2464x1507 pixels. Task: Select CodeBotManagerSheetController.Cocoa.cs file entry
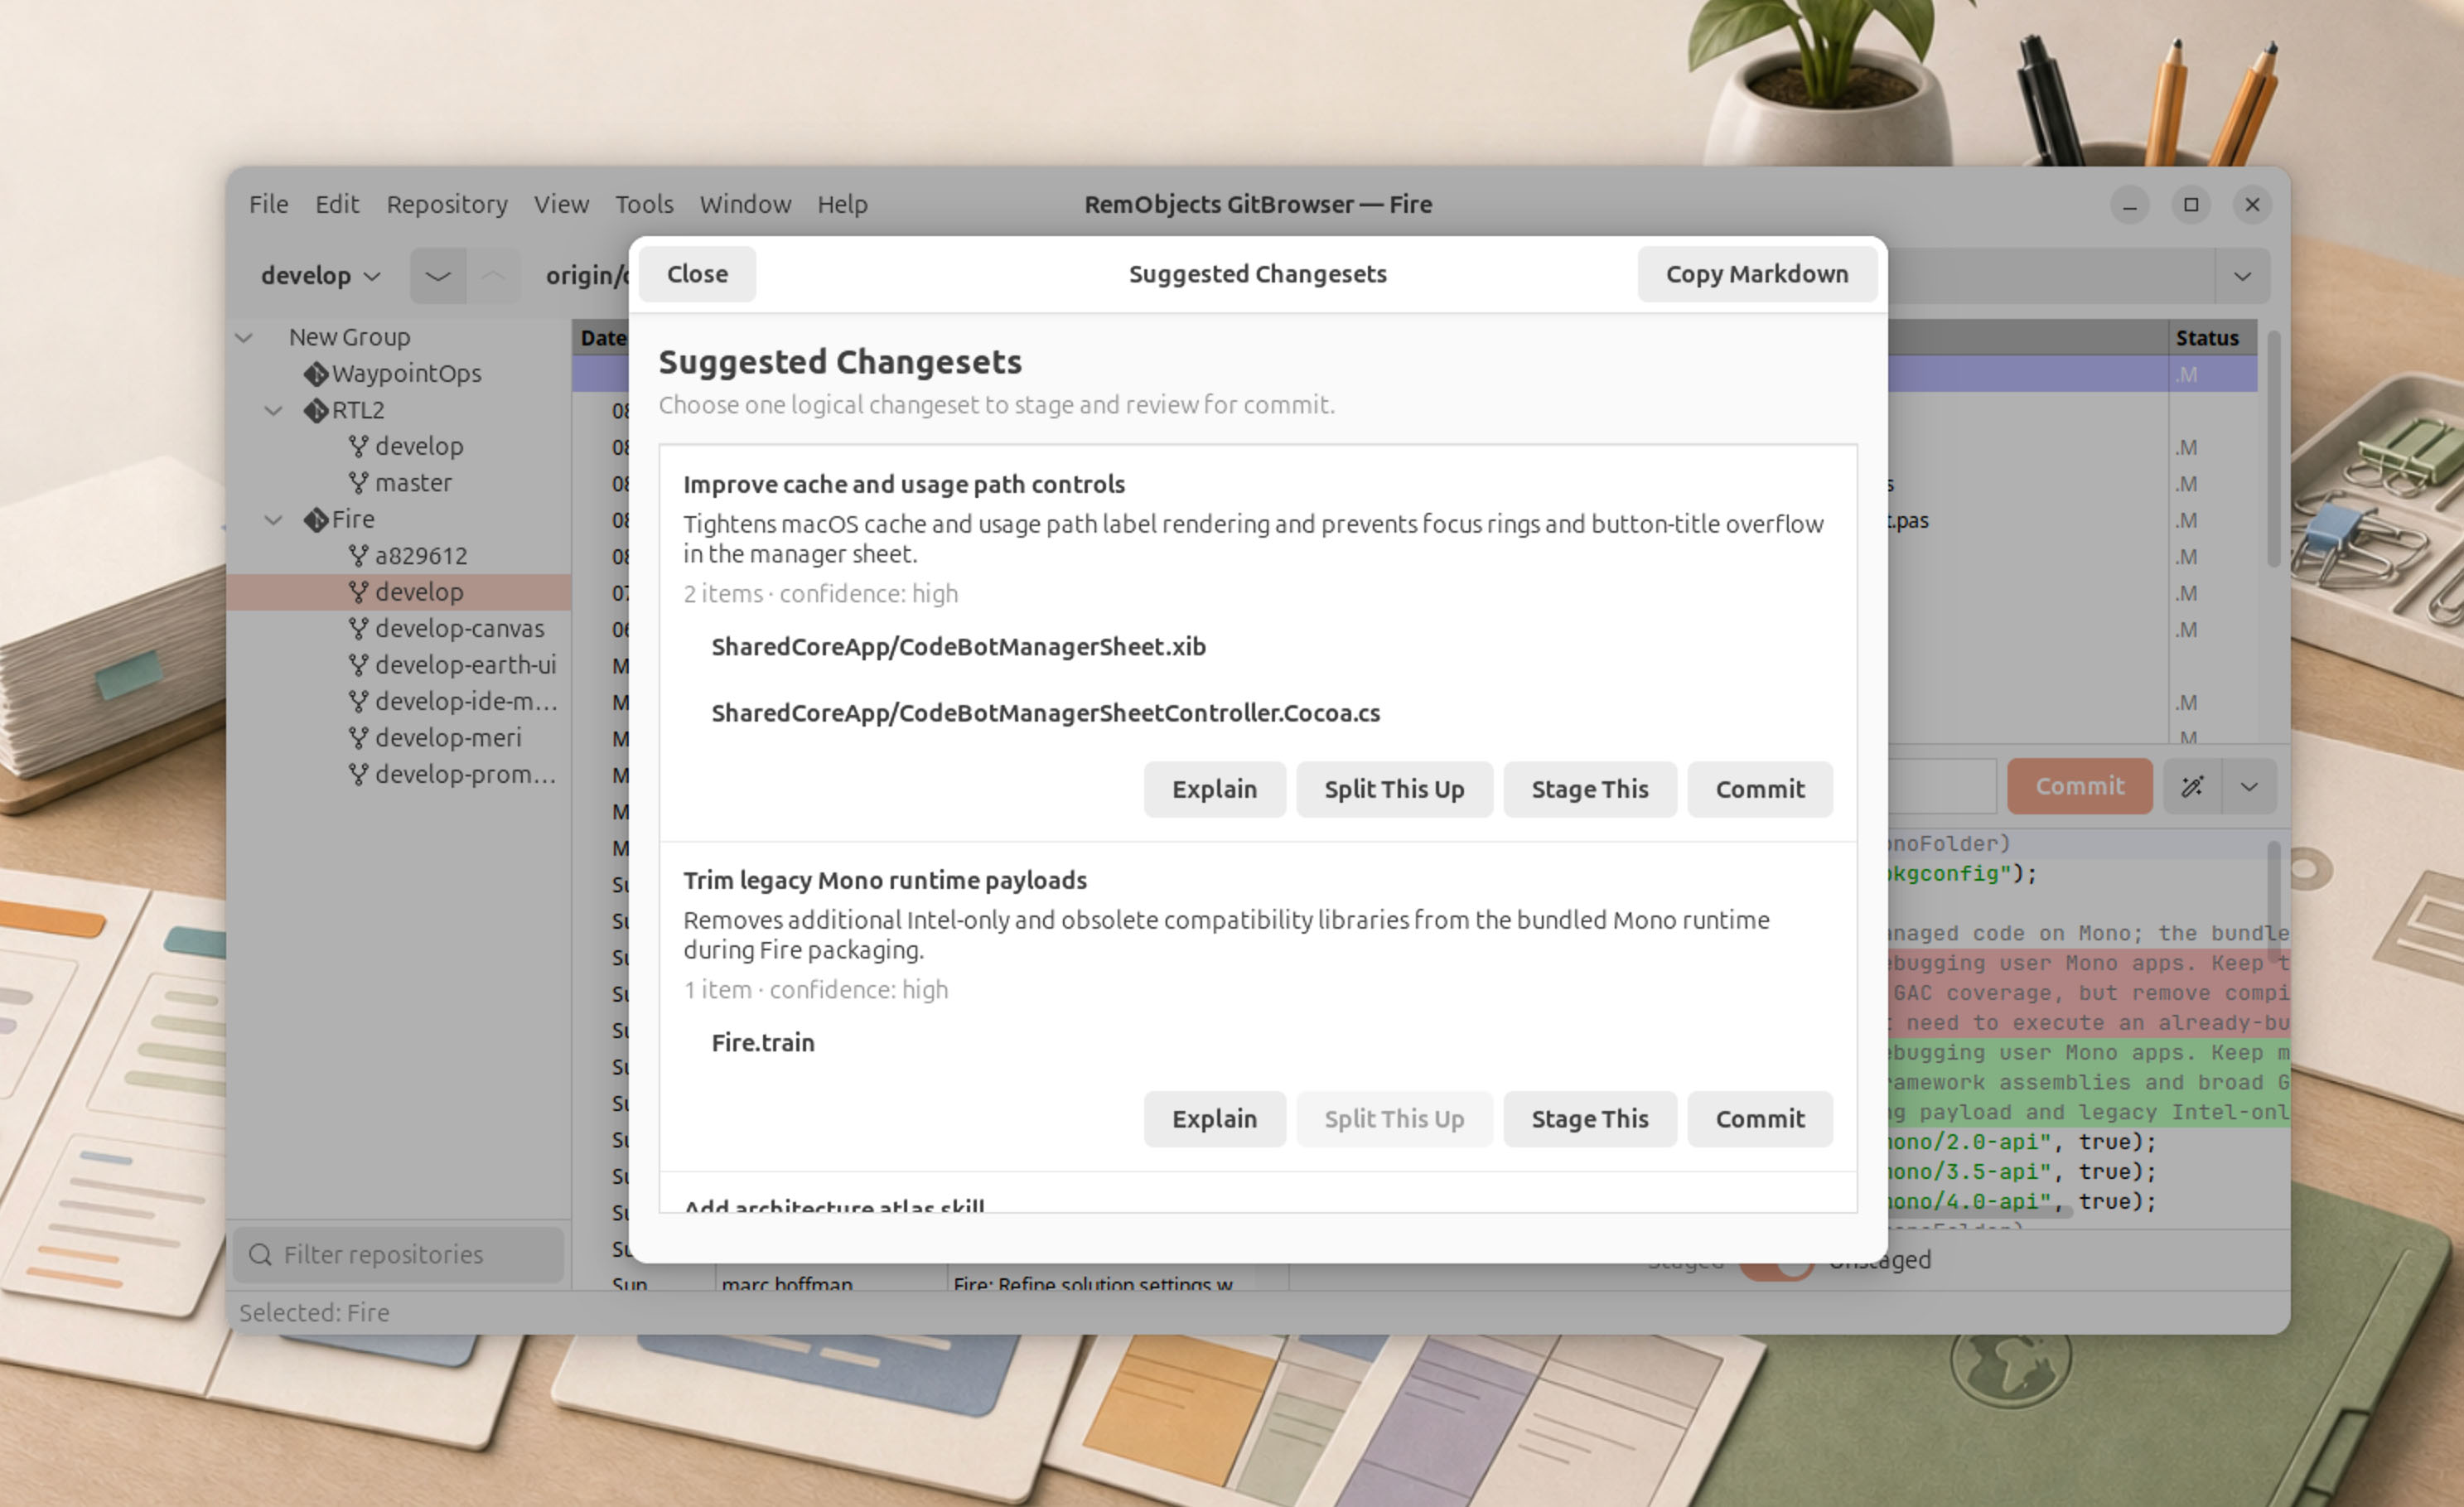tap(1045, 713)
